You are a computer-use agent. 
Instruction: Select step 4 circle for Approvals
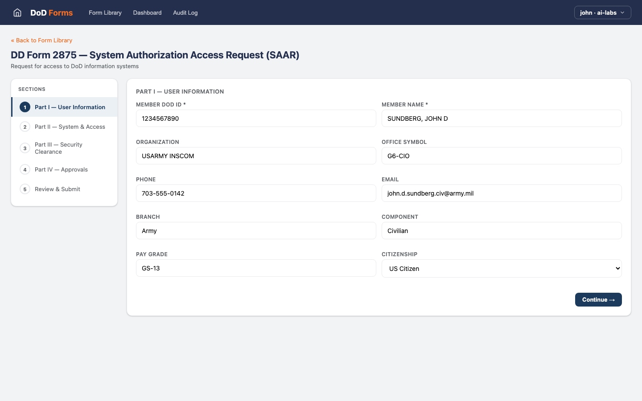(25, 170)
